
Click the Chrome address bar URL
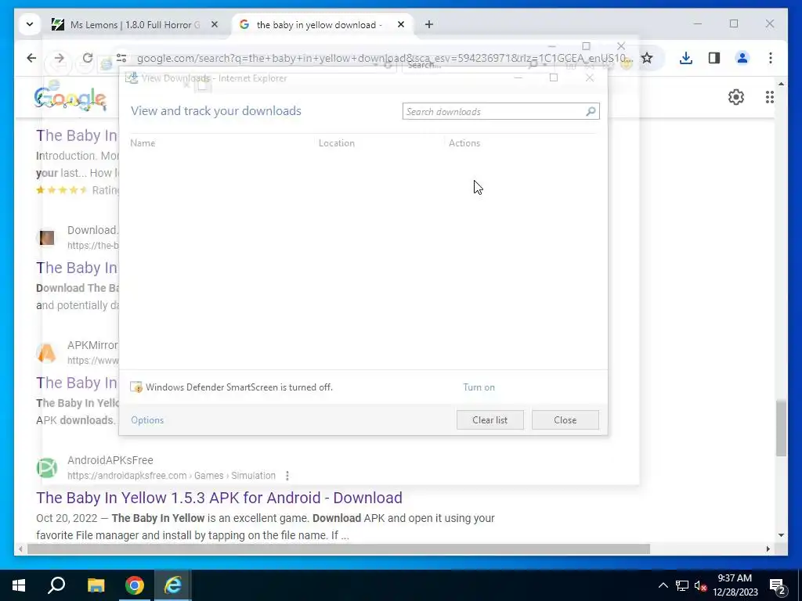tap(385, 58)
